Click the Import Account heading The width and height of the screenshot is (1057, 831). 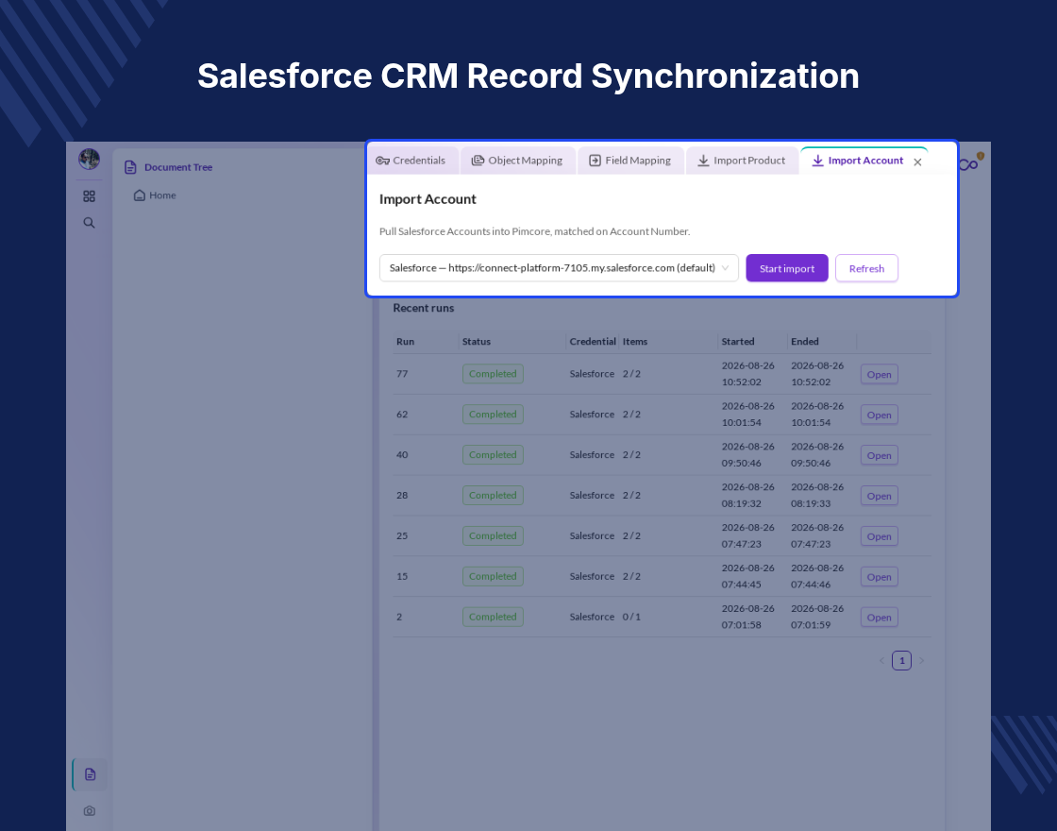(428, 199)
